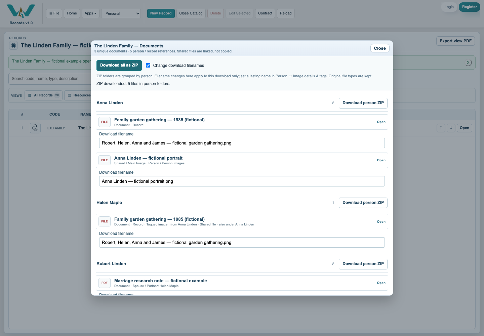
Task: Toggle Change download filenames checkbox
Action: [148, 66]
